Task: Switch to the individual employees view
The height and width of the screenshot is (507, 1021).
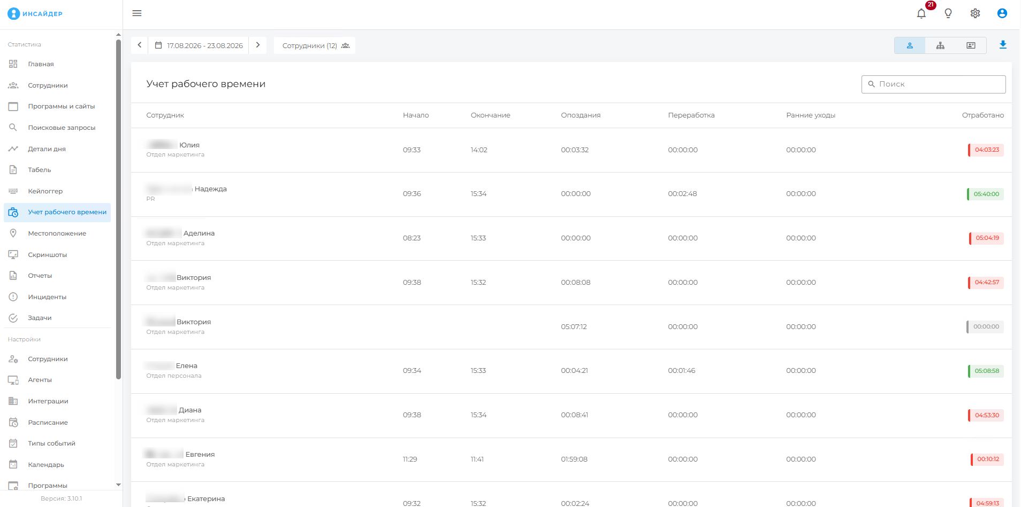Action: point(910,45)
